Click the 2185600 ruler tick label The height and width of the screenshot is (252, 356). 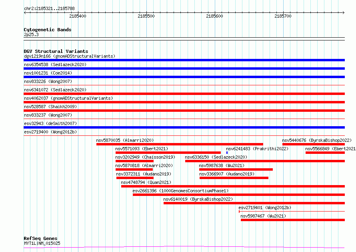214,16
